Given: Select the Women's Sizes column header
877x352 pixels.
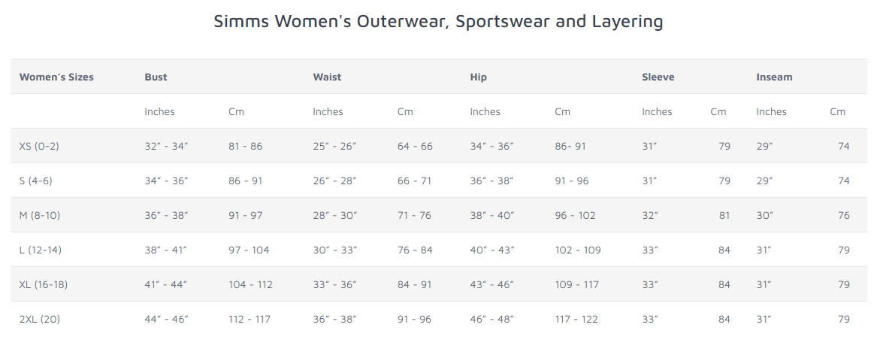Looking at the screenshot, I should pyautogui.click(x=56, y=77).
